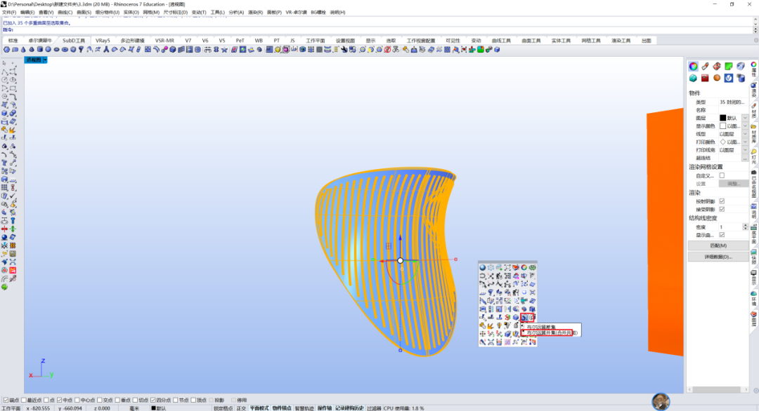The height and width of the screenshot is (411, 759).
Task: Click the 匹配(M) match button
Action: (x=718, y=245)
